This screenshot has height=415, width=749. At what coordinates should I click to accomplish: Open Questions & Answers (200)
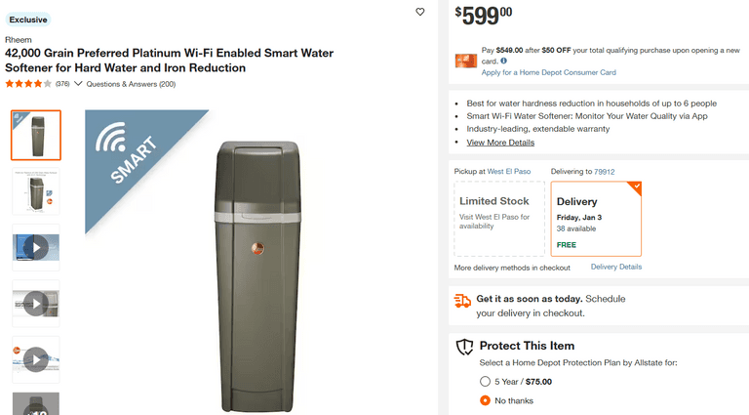click(131, 84)
